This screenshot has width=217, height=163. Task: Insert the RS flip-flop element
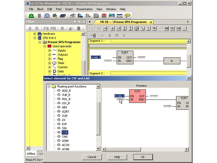tap(130, 29)
